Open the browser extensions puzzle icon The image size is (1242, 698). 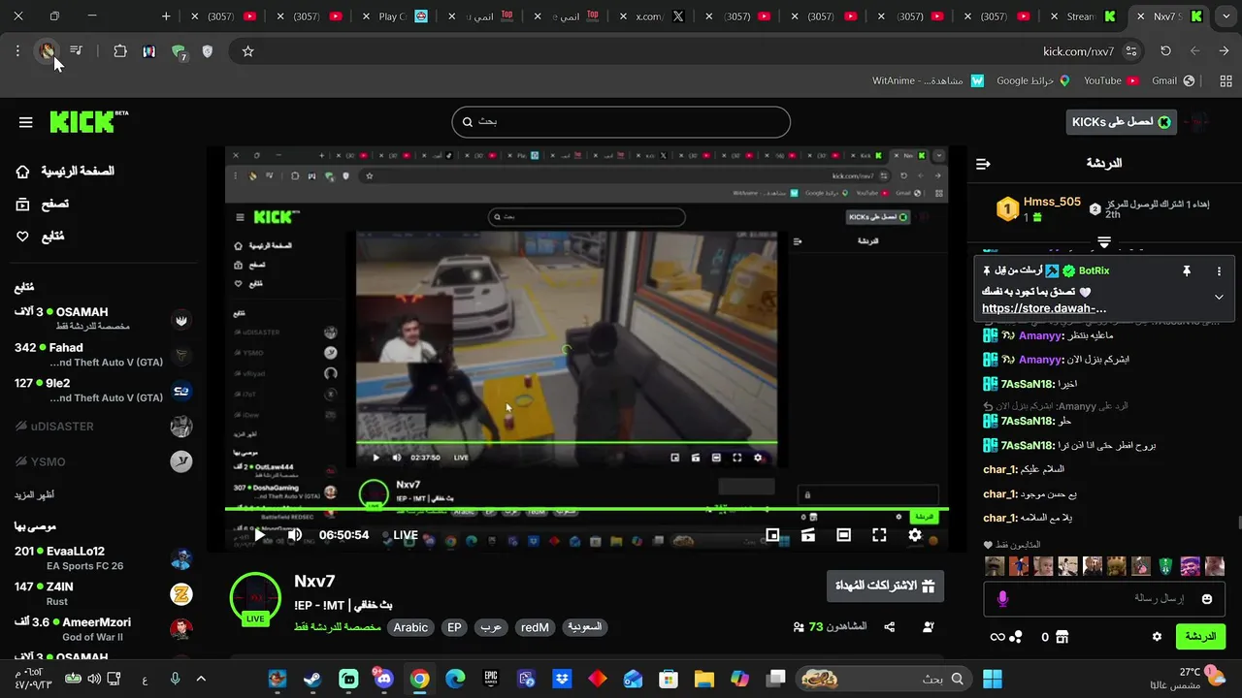(x=120, y=51)
